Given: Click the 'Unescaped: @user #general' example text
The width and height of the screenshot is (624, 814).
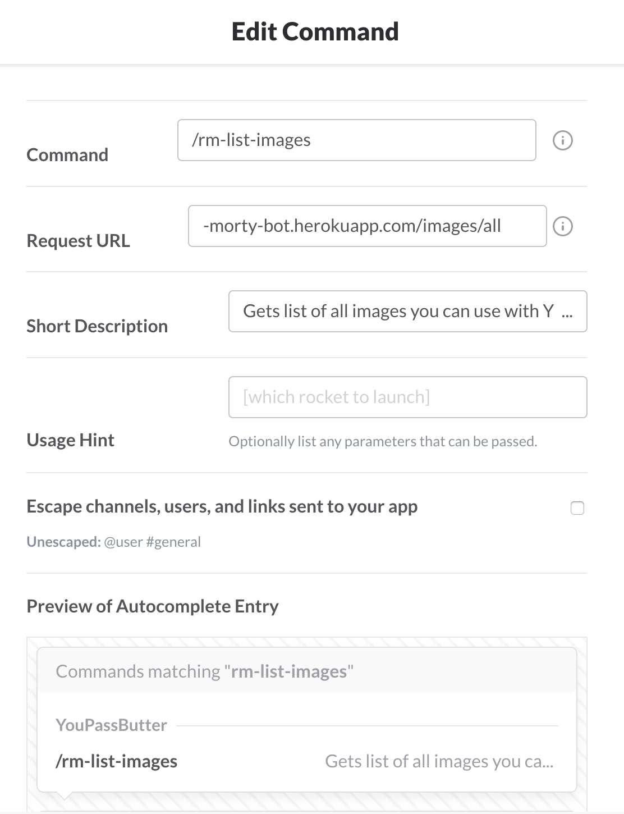Looking at the screenshot, I should [114, 542].
